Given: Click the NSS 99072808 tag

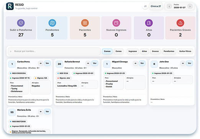Looking at the screenshot, I should point(18,121).
